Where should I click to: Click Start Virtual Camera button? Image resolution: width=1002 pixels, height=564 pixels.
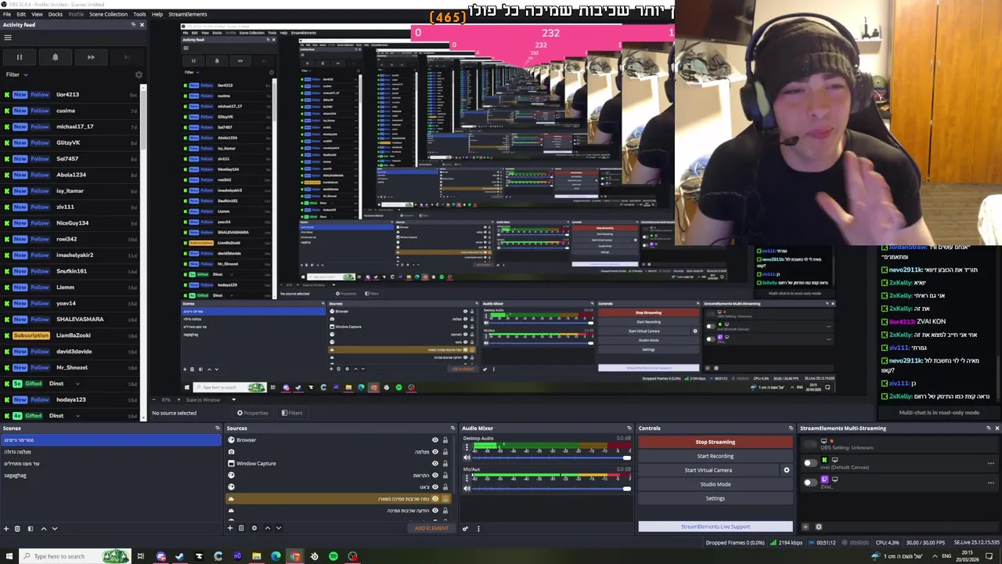[x=708, y=470]
